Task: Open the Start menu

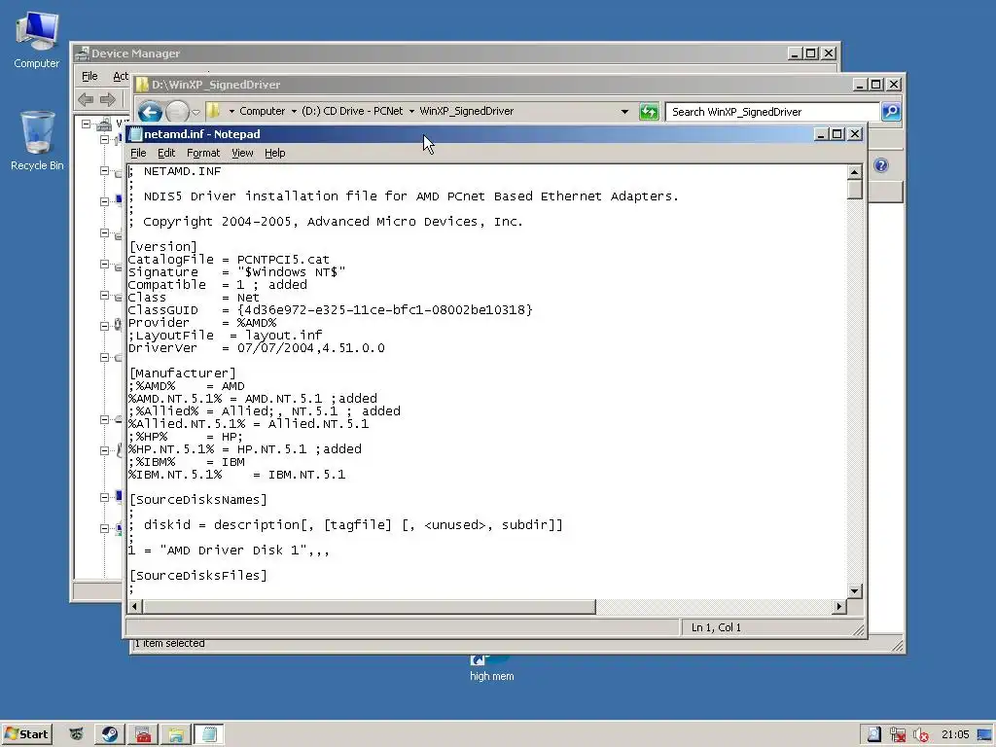Action: [26, 734]
